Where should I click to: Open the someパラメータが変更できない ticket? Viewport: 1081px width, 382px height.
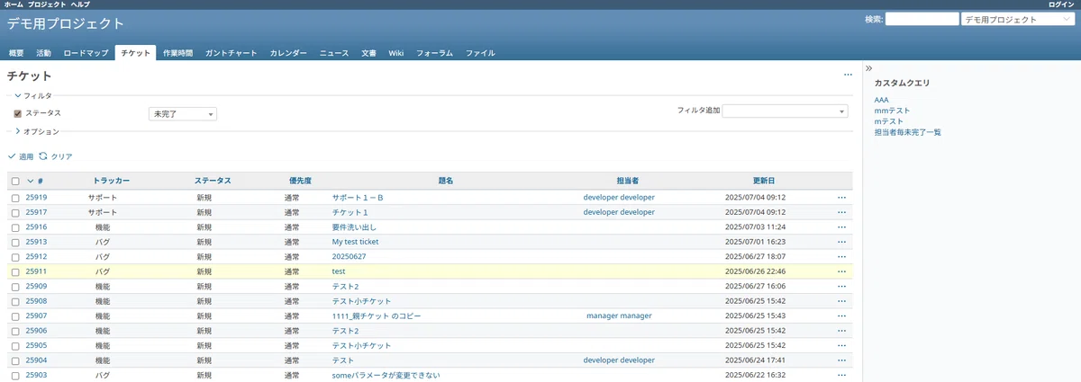point(386,375)
